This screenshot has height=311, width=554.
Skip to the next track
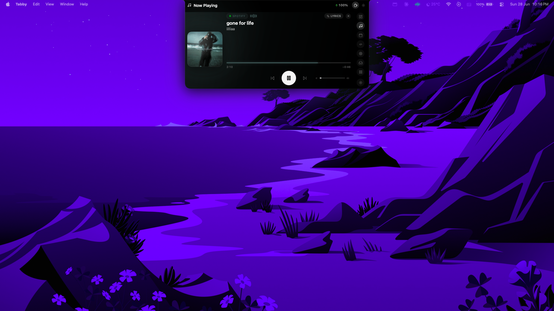point(305,78)
